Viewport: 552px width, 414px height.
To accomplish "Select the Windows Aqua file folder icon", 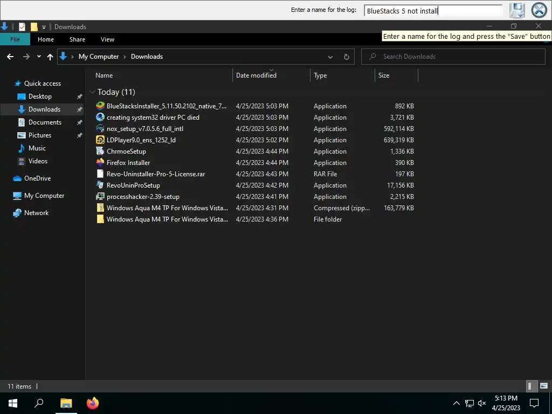I will pyautogui.click(x=100, y=219).
